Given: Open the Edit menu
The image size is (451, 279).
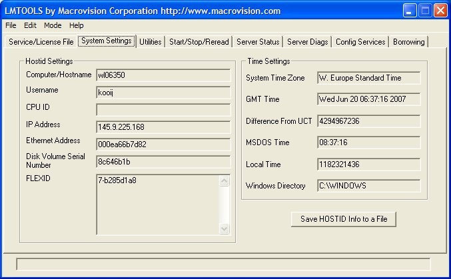Looking at the screenshot, I should tap(30, 25).
